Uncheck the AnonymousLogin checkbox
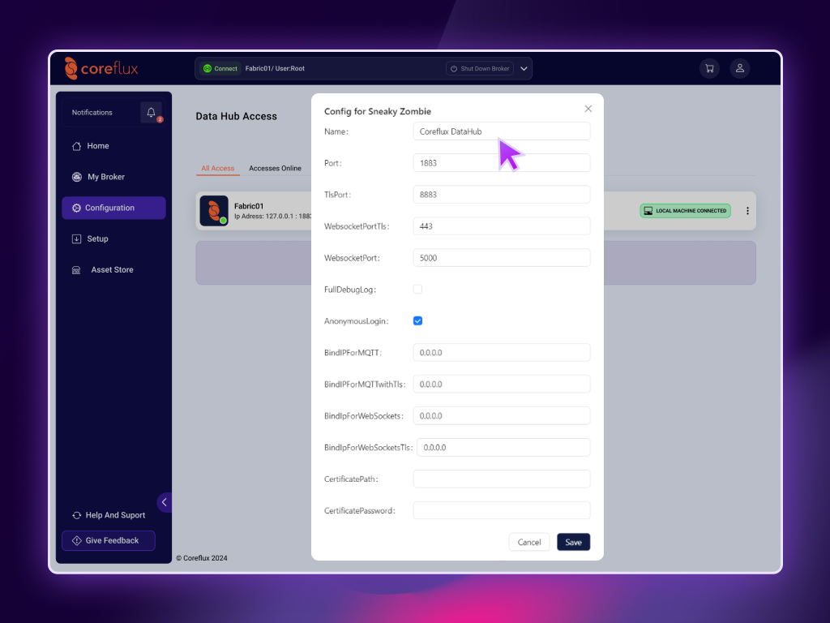830x623 pixels. tap(417, 320)
